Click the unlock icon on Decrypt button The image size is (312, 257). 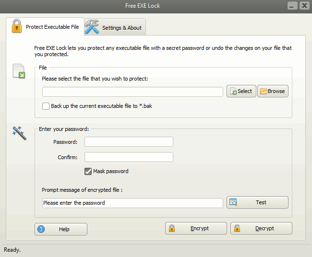click(x=237, y=229)
